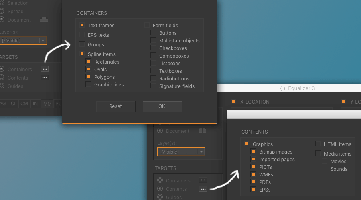Toggle the HTML items checkbox

(x=318, y=144)
